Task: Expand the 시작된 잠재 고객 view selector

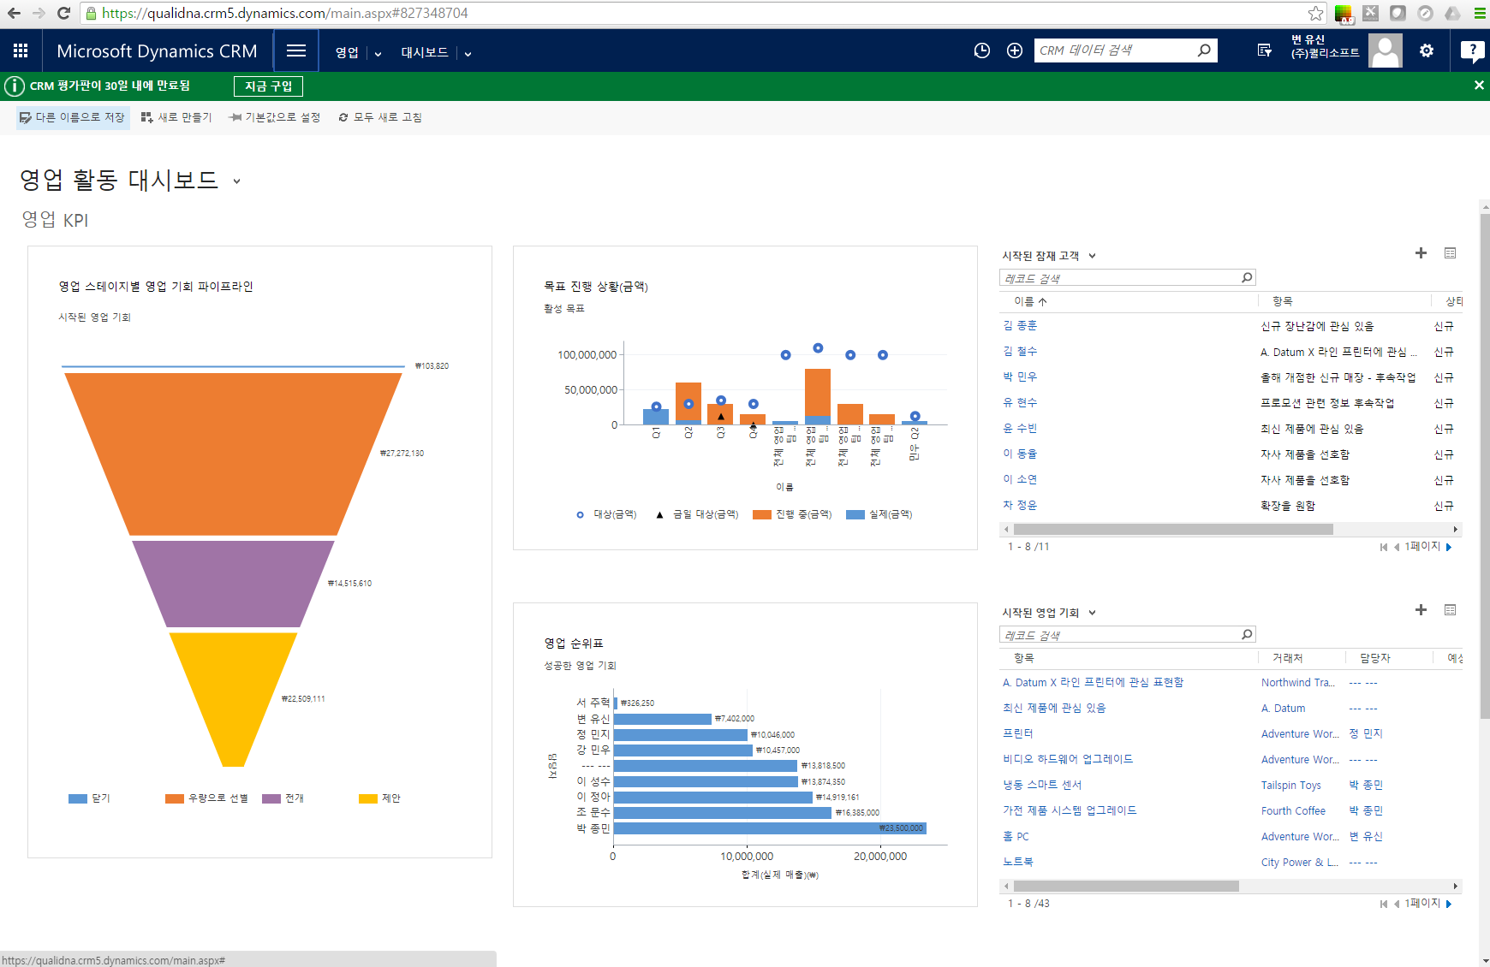Action: pos(1092,256)
